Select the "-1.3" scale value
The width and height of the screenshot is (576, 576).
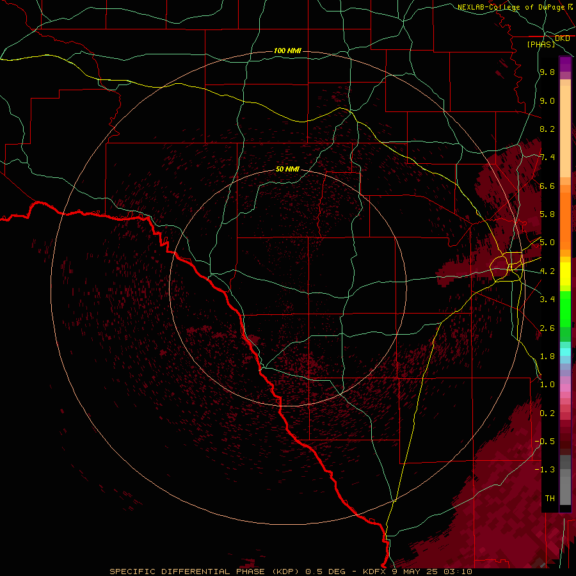click(x=545, y=470)
